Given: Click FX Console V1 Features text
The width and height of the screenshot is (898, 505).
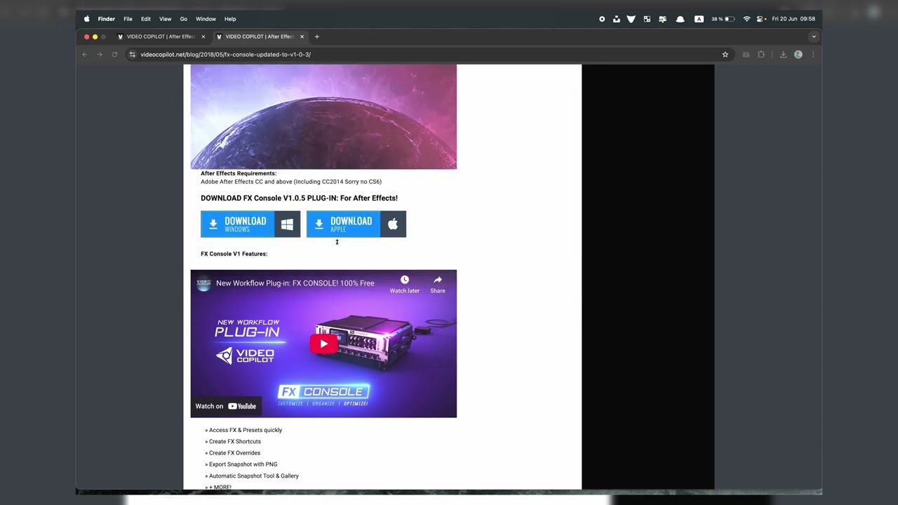Looking at the screenshot, I should 234,254.
